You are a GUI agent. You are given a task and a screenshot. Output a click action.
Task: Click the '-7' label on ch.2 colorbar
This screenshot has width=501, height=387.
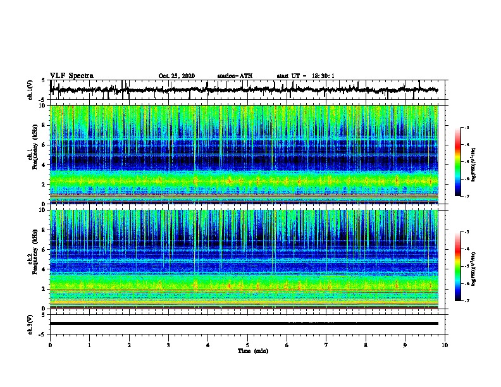(466, 301)
